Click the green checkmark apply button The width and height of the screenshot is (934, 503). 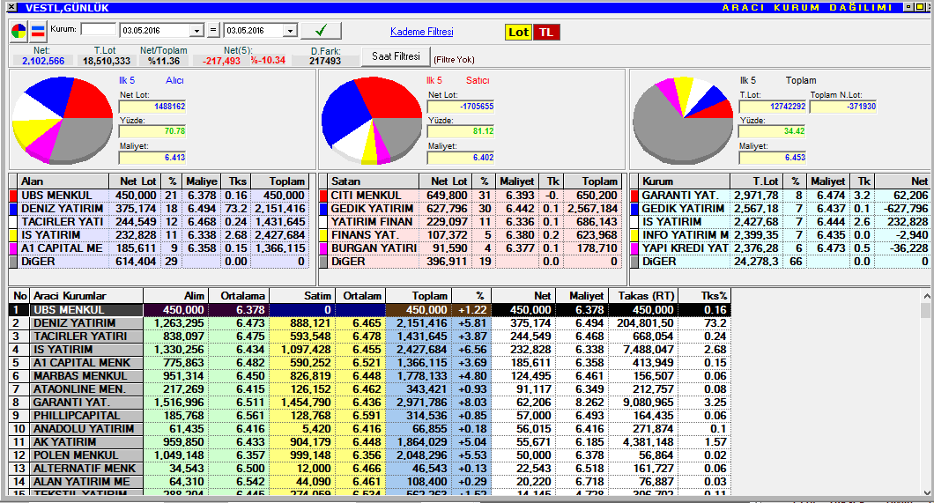coord(321,31)
